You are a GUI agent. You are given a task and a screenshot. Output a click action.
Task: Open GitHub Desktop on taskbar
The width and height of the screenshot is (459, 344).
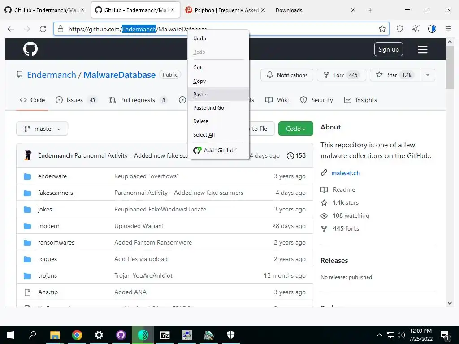pos(121,335)
